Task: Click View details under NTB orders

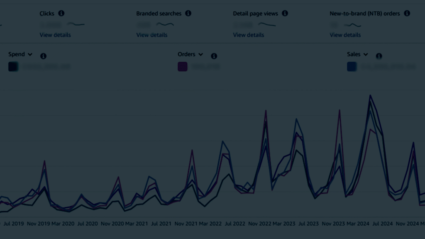Action: tap(345, 35)
